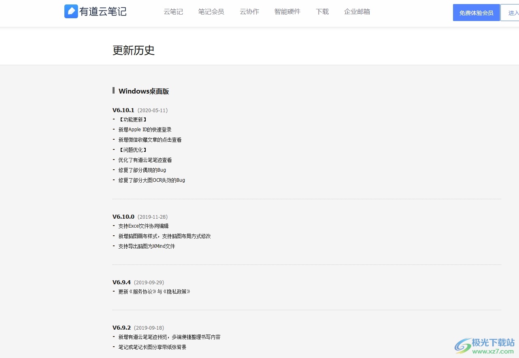The width and height of the screenshot is (519, 358).
Task: Select the V6.9.4 version label
Action: coord(122,282)
